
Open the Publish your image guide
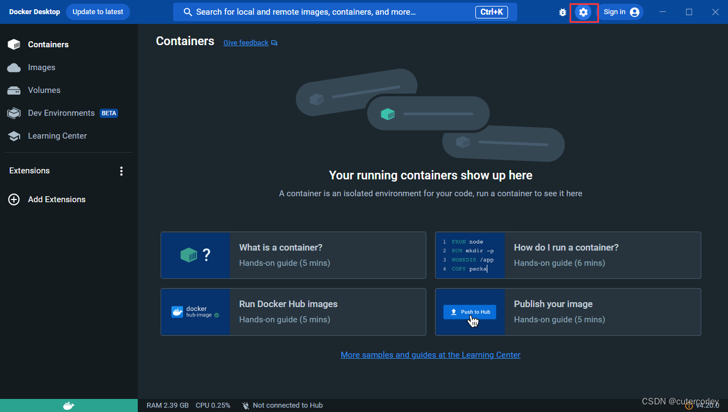click(568, 312)
